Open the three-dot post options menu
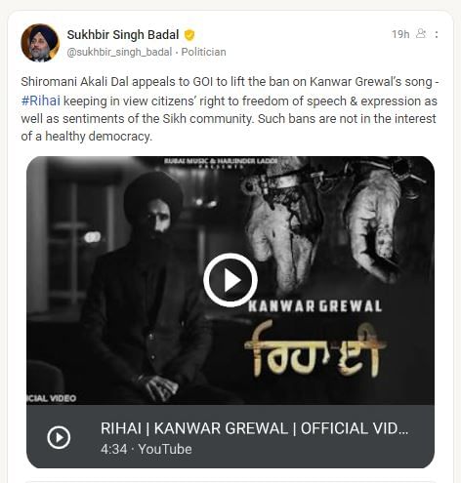 click(x=437, y=34)
